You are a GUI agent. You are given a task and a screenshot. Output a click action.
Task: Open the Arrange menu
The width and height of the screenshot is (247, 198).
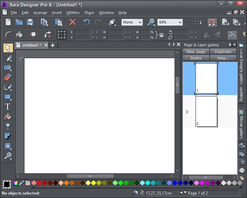point(40,13)
